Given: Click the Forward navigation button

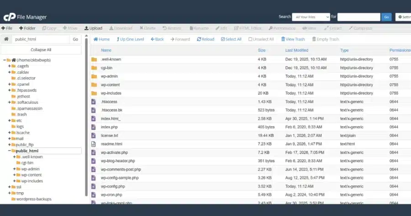Looking at the screenshot, I should click(x=180, y=39).
